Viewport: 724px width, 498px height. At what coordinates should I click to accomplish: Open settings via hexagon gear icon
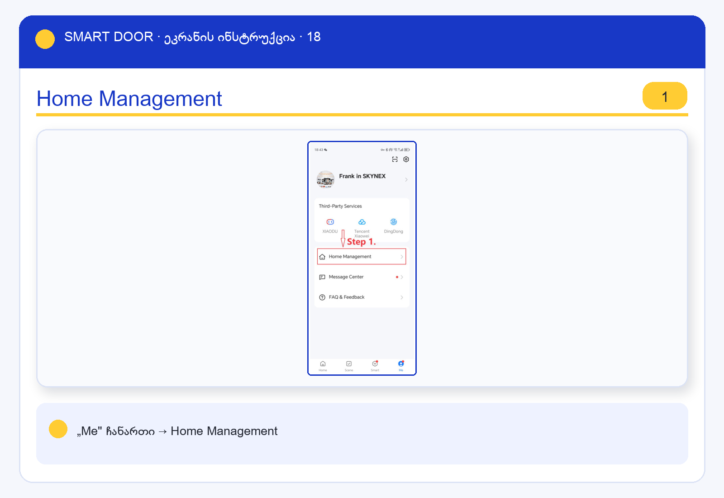click(x=406, y=159)
